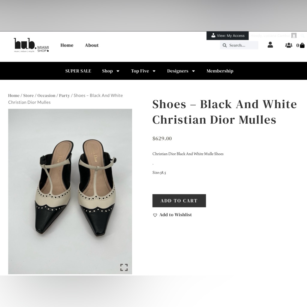Click the group members icon
Screen dimensions: 307x307
tap(289, 45)
